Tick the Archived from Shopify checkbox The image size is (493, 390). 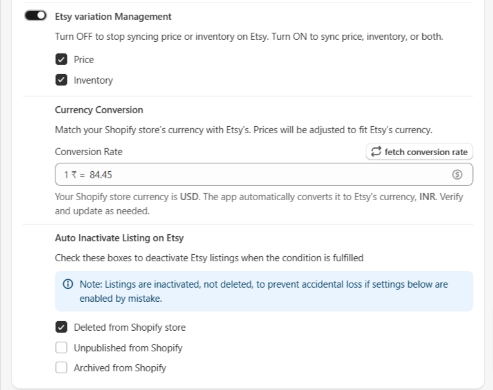coord(61,367)
